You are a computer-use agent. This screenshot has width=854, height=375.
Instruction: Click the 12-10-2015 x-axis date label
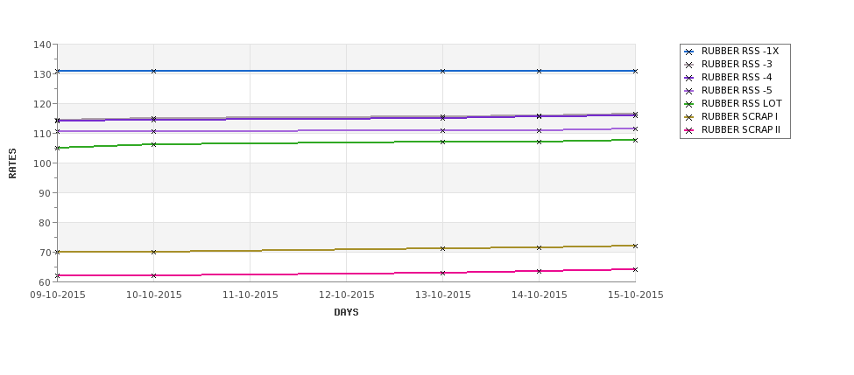click(x=346, y=295)
